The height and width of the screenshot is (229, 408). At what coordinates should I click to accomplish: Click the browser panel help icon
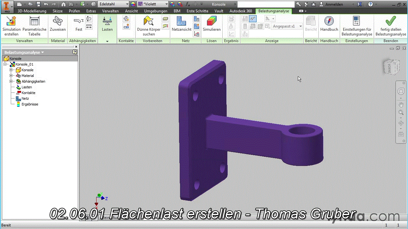[75, 52]
